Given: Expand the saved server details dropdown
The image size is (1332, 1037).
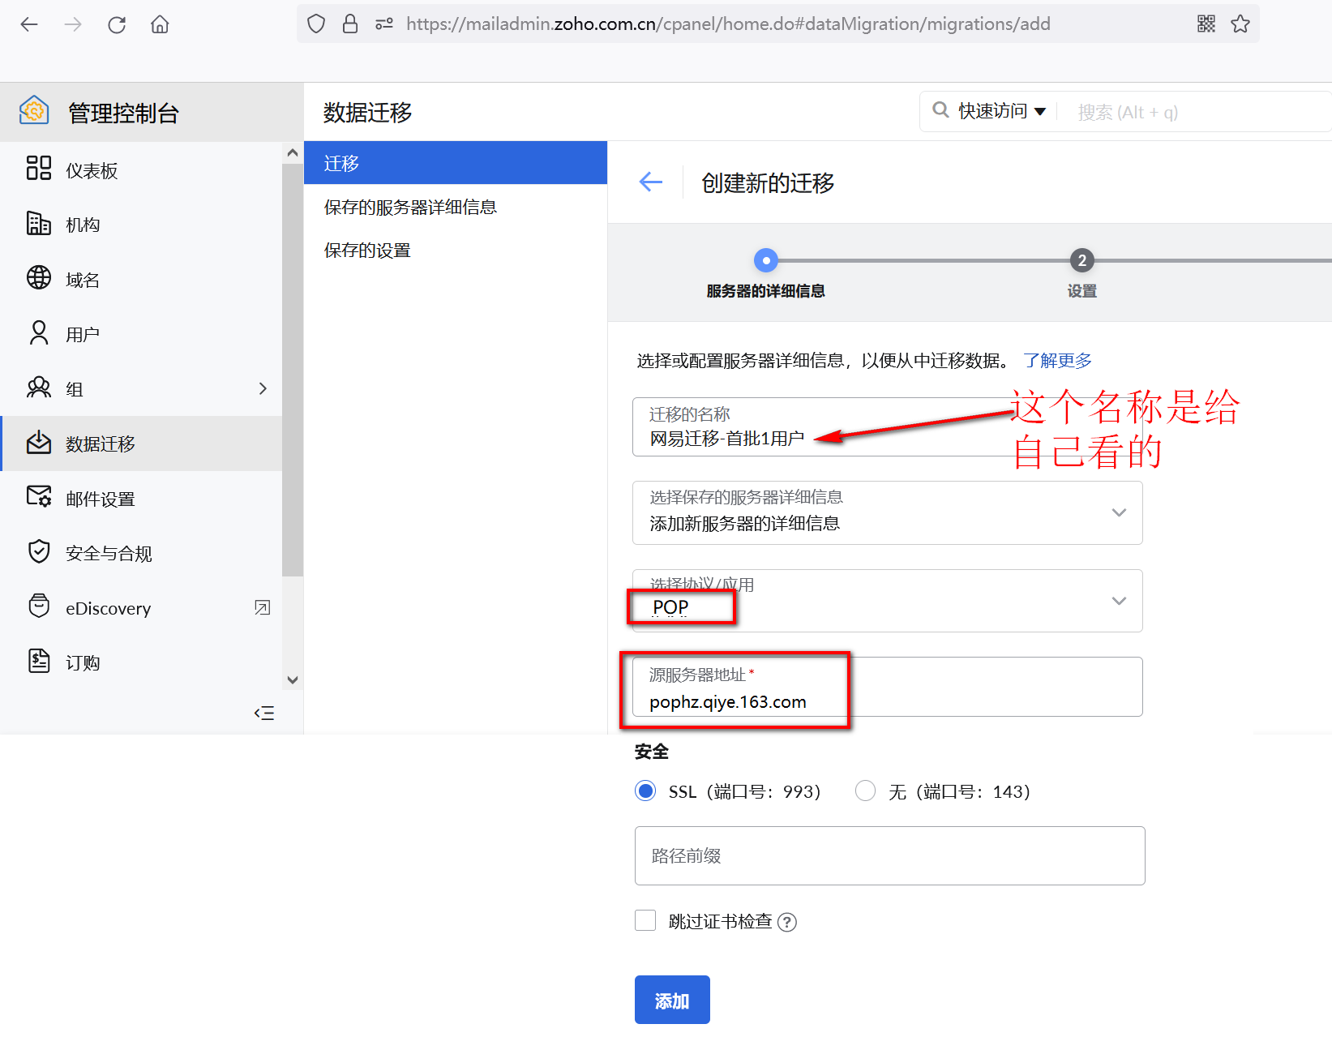Looking at the screenshot, I should [1119, 512].
